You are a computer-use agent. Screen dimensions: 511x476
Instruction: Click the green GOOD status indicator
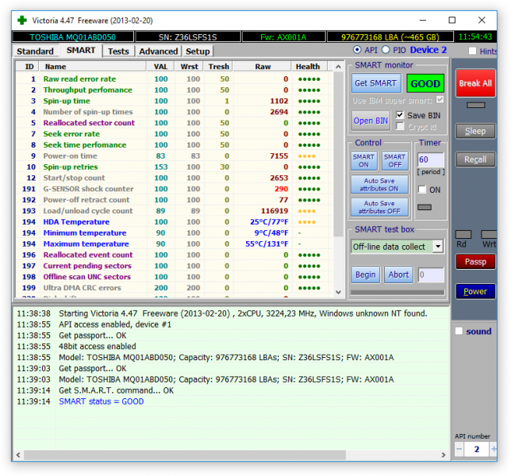425,83
